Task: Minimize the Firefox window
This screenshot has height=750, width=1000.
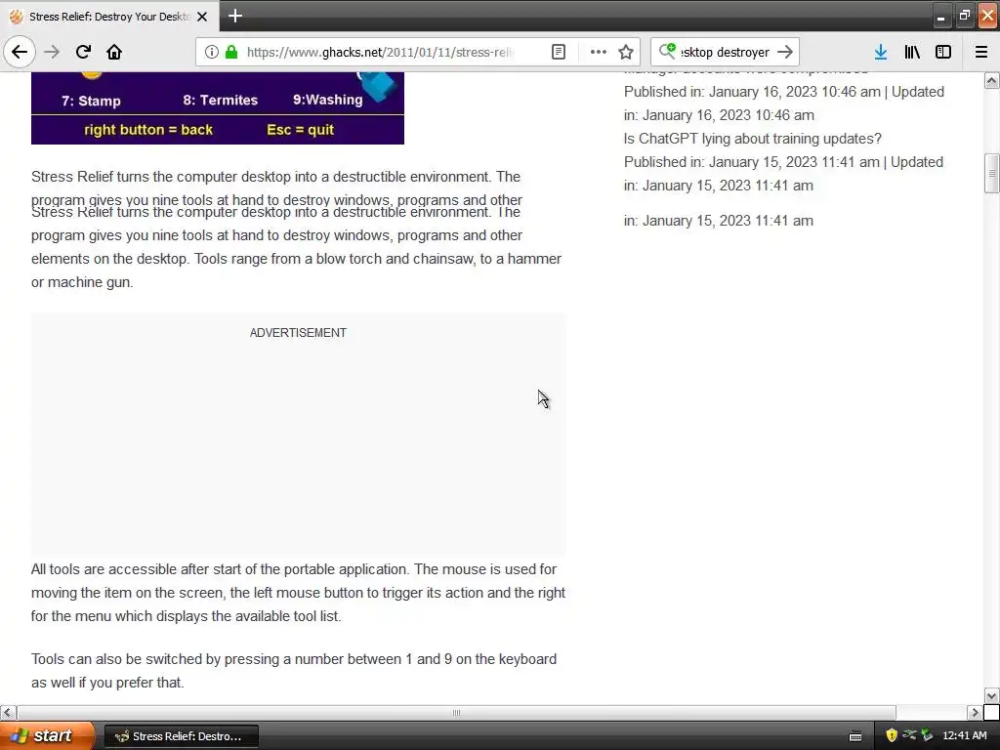Action: click(x=940, y=16)
